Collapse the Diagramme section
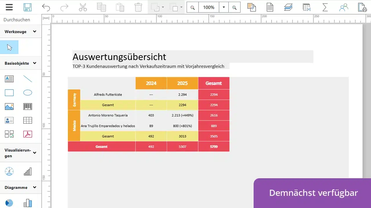 pyautogui.click(x=34, y=187)
